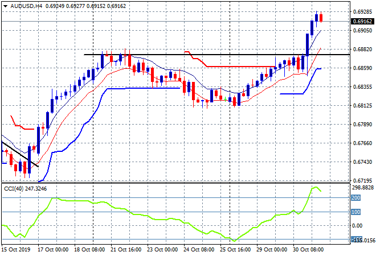376x256 pixels.
Task: Click the last red candle at chart top
Action: tap(321, 18)
